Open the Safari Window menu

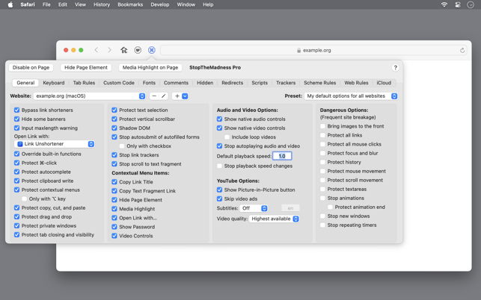click(x=186, y=4)
